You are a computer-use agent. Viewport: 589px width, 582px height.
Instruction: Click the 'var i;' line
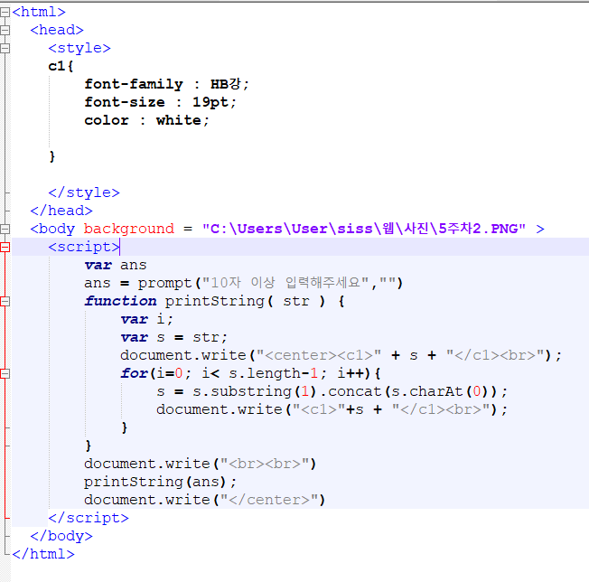(x=147, y=319)
